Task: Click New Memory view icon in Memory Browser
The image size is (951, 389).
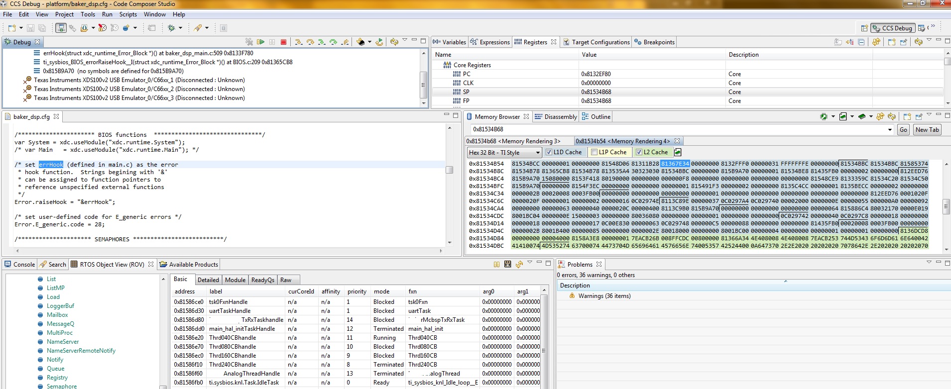Action: 907,116
